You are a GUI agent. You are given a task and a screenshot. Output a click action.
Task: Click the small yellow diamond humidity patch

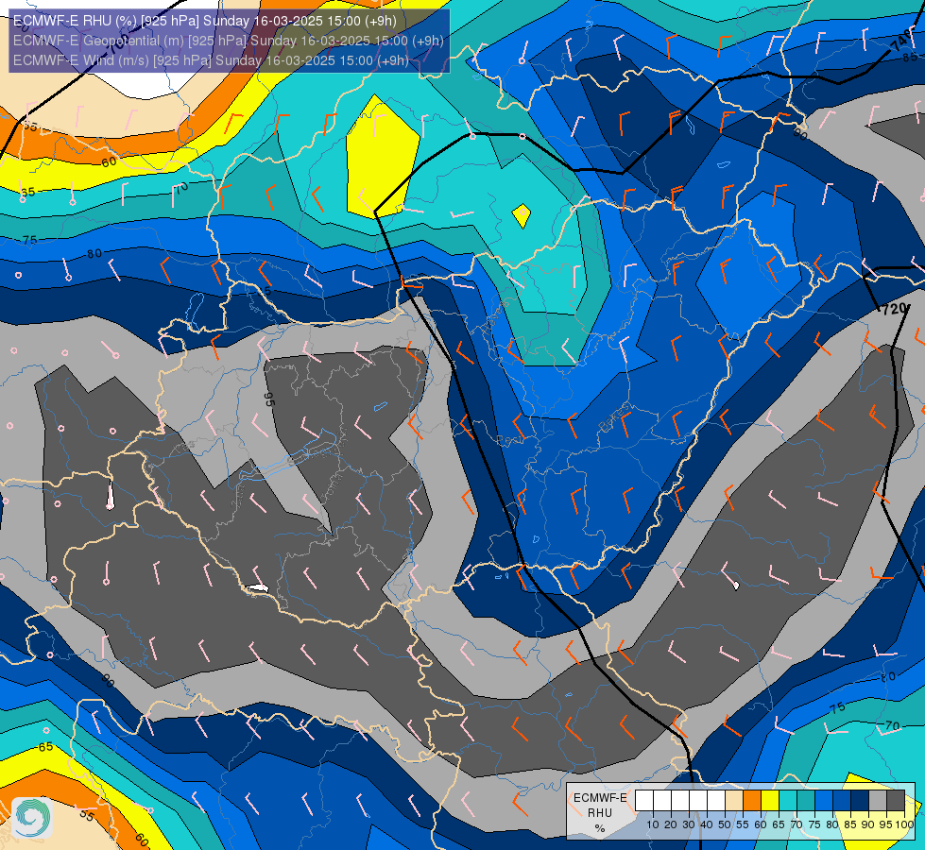pyautogui.click(x=522, y=216)
